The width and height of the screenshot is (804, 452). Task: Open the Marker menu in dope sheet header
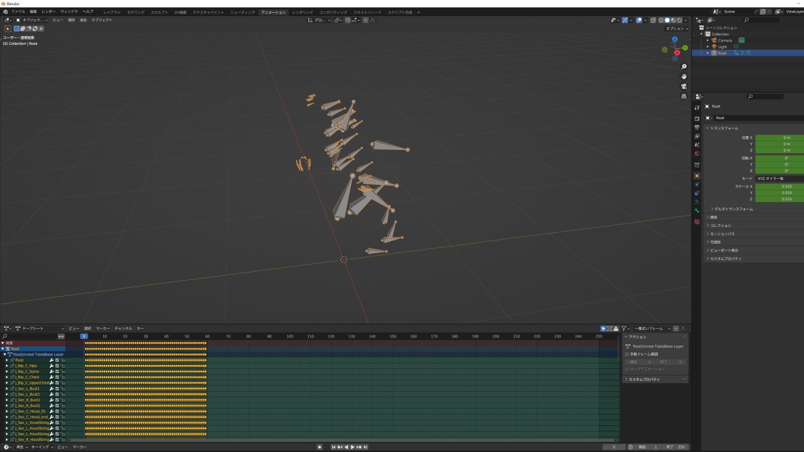tap(103, 328)
